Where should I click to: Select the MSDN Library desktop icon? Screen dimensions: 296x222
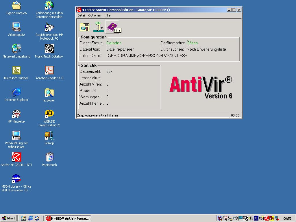(16, 183)
